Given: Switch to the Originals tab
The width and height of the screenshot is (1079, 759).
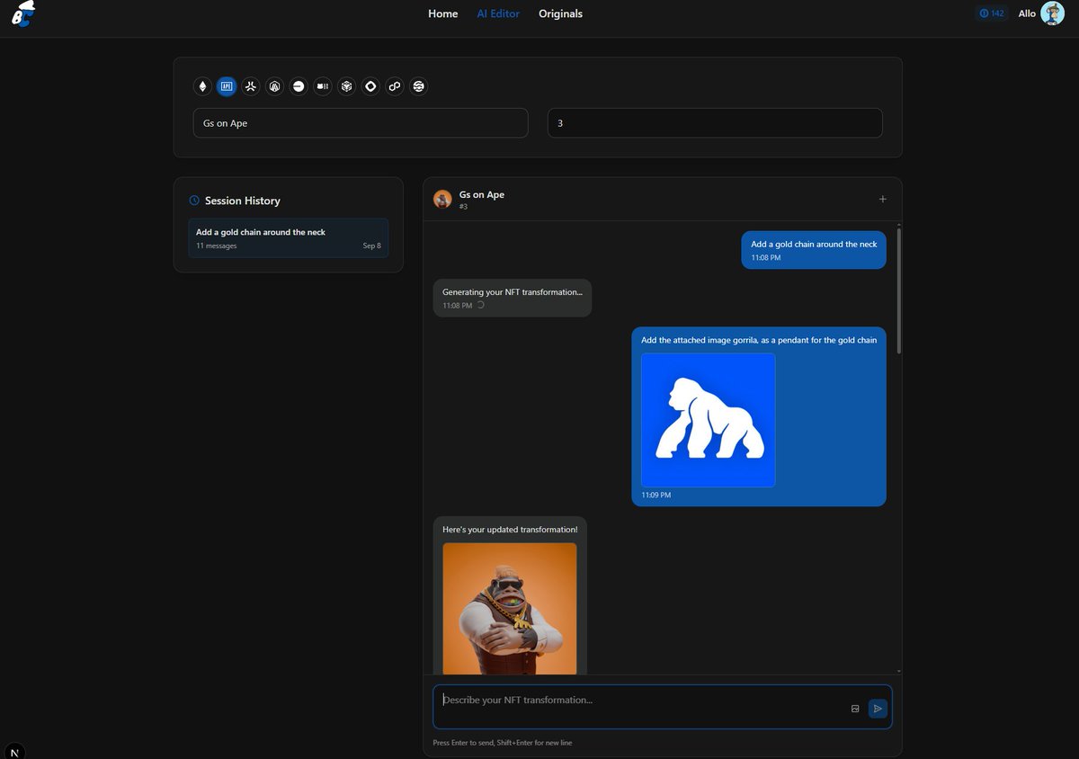Looking at the screenshot, I should pyautogui.click(x=560, y=13).
